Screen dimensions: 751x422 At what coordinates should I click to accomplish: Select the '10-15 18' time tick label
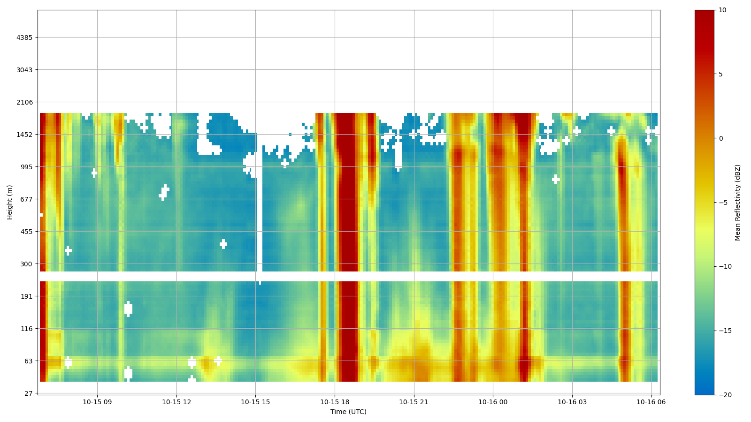(335, 402)
